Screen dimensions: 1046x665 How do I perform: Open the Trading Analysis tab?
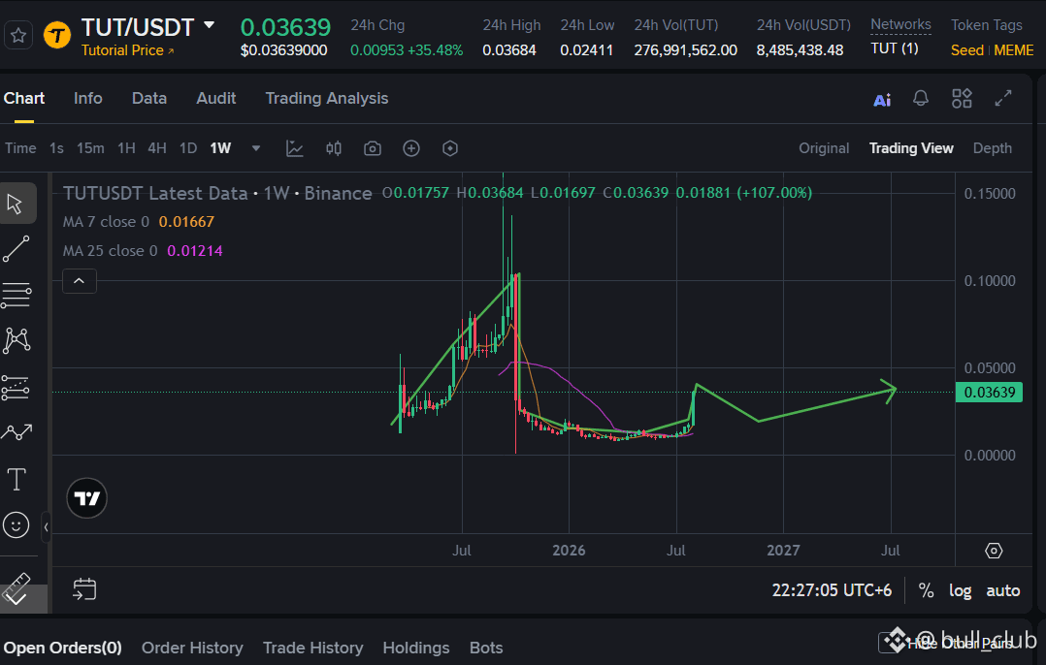click(327, 99)
